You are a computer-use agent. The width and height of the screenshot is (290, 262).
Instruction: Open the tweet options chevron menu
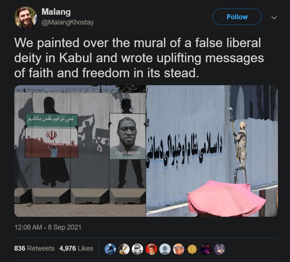click(x=274, y=18)
